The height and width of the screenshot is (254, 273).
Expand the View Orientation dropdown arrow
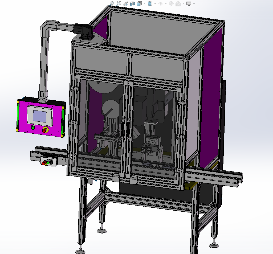point(145,4)
